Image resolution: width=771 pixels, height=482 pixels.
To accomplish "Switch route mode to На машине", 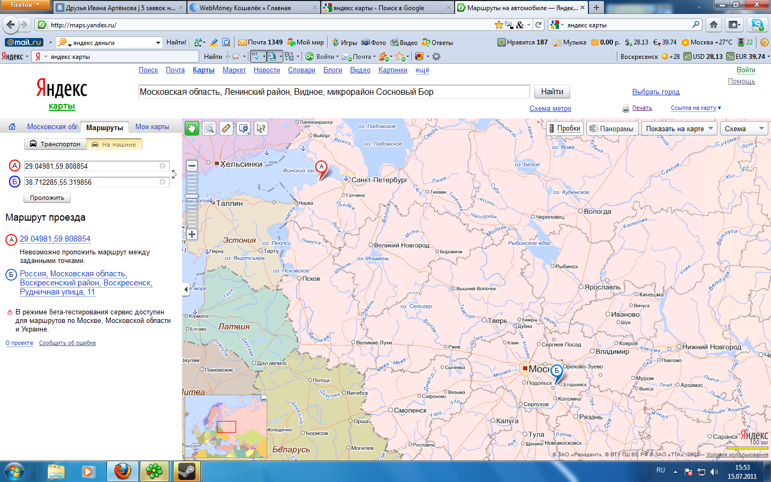I will point(114,144).
